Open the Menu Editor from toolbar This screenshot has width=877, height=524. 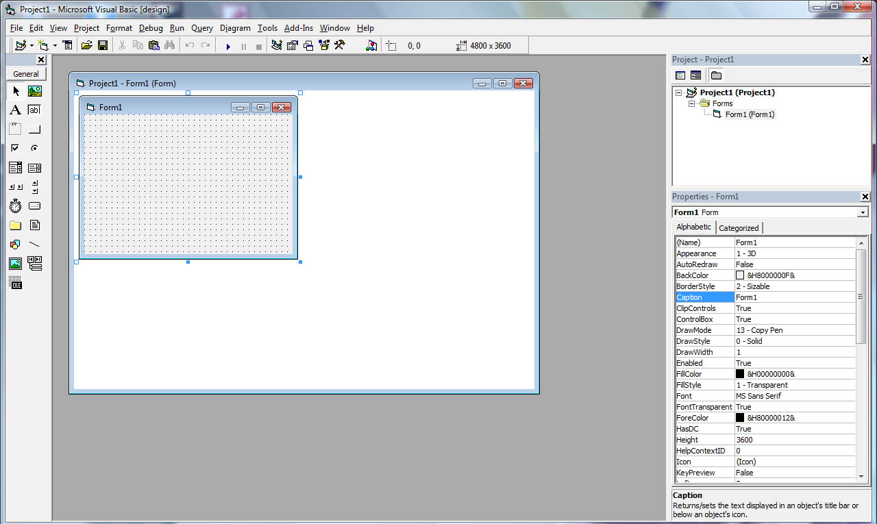(67, 46)
